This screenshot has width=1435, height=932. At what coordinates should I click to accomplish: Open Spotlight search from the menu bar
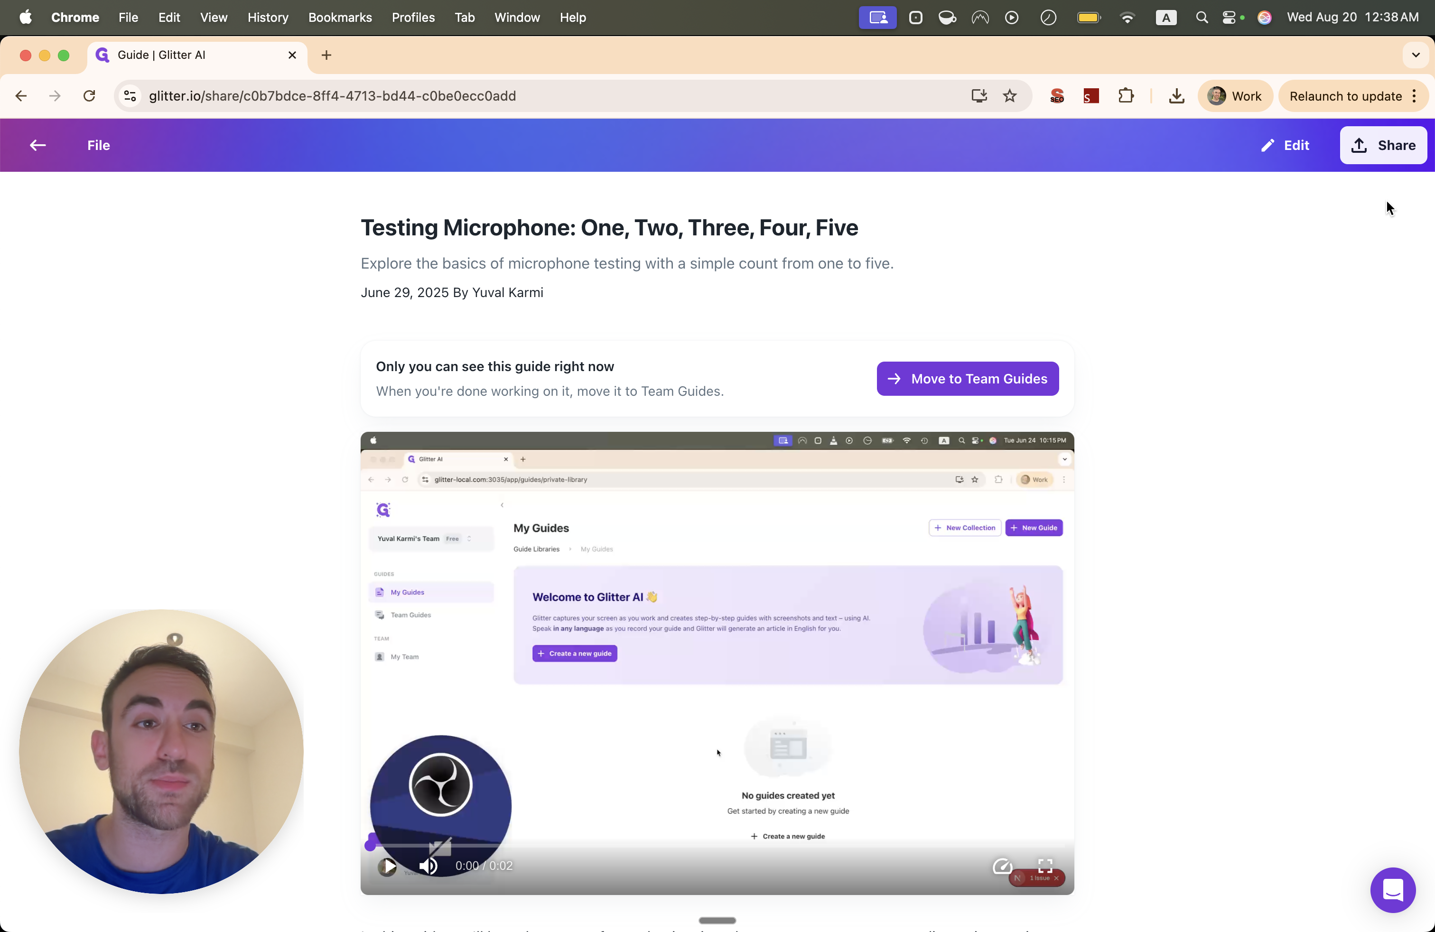(1201, 18)
